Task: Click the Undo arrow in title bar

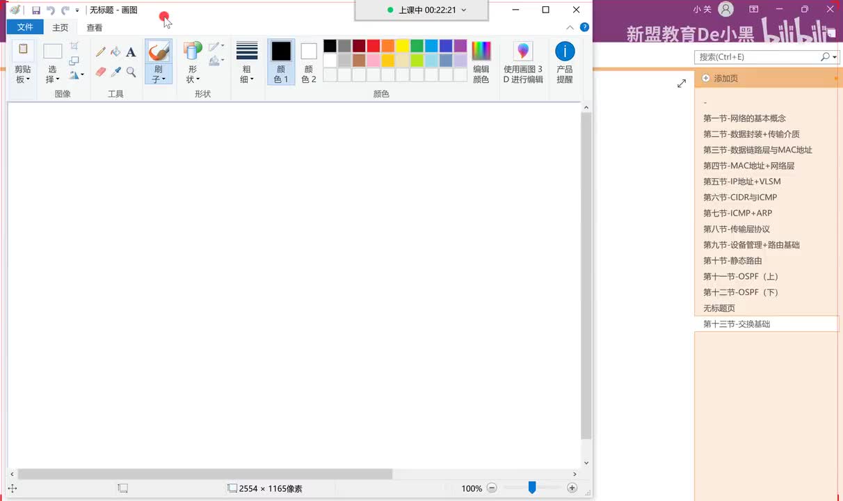Action: pyautogui.click(x=51, y=10)
